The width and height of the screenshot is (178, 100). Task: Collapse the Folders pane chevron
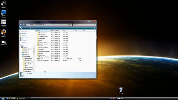click(33, 45)
